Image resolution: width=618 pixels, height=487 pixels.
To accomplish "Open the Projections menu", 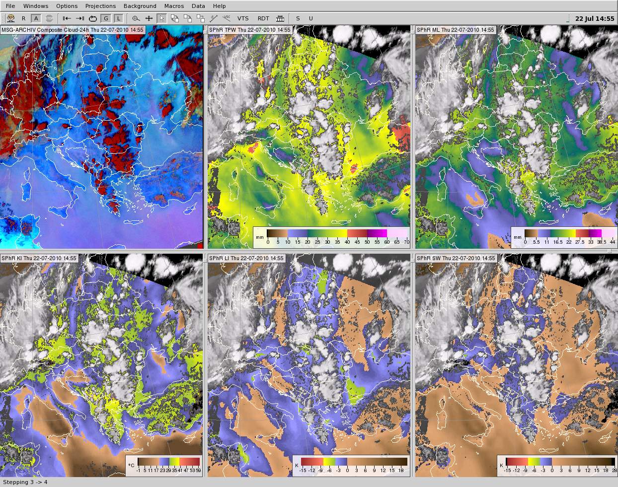I will coord(100,6).
